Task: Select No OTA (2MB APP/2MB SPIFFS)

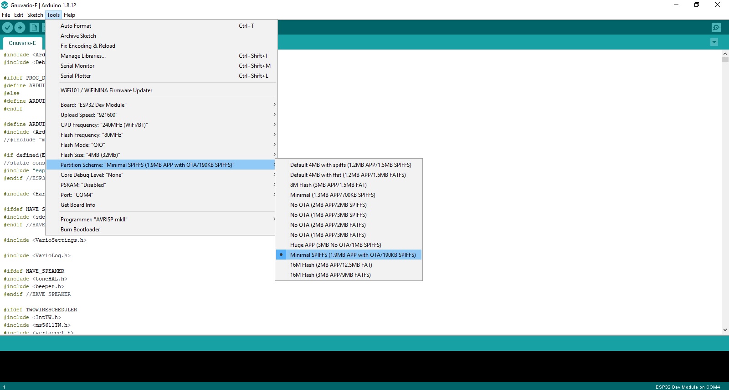Action: [x=349, y=205]
